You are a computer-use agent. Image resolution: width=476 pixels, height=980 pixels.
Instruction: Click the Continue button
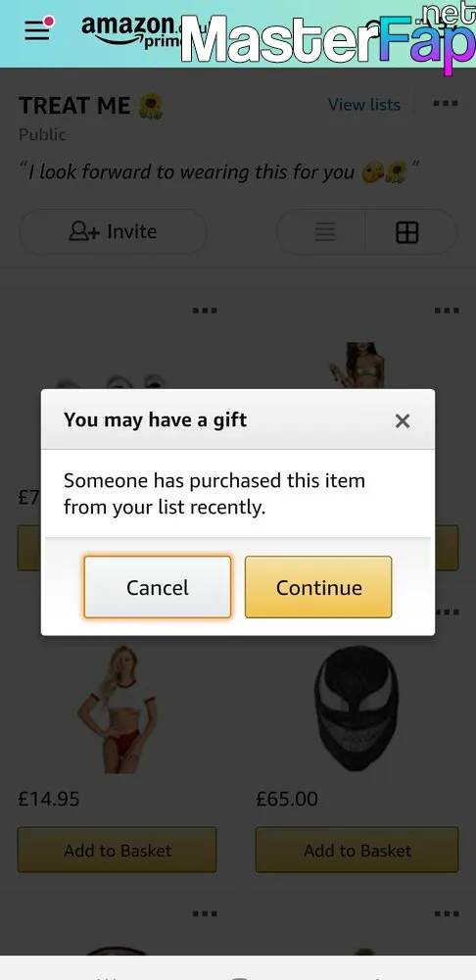click(x=318, y=587)
